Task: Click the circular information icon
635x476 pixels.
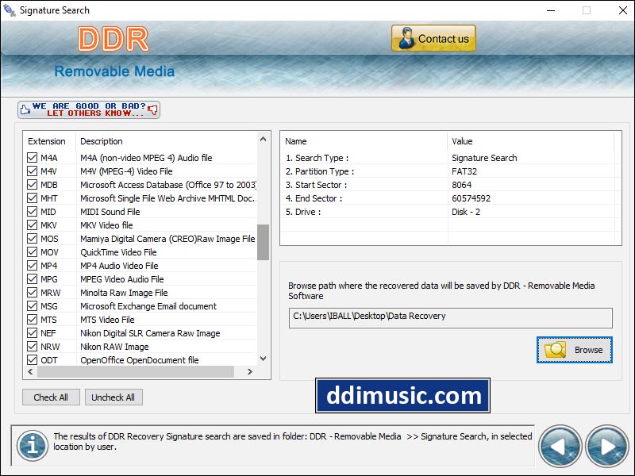Action: 32,446
